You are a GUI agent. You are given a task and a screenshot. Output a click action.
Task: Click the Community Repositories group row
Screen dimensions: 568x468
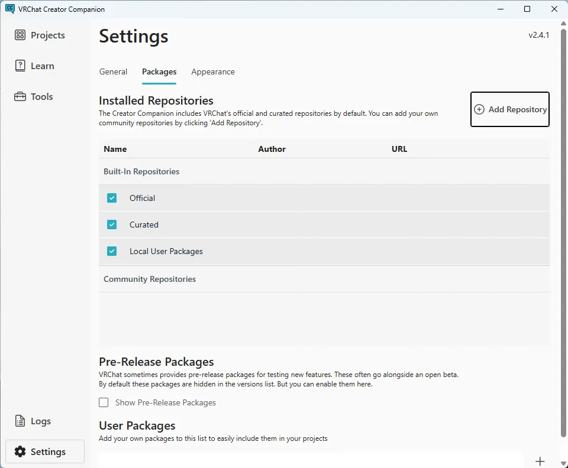pos(324,279)
